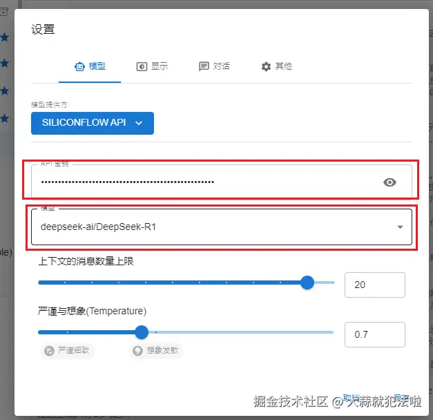Click the 保存 save button

coord(401,398)
